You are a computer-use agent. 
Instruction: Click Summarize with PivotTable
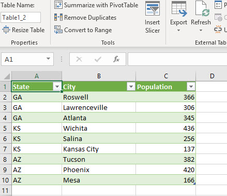[96, 5]
